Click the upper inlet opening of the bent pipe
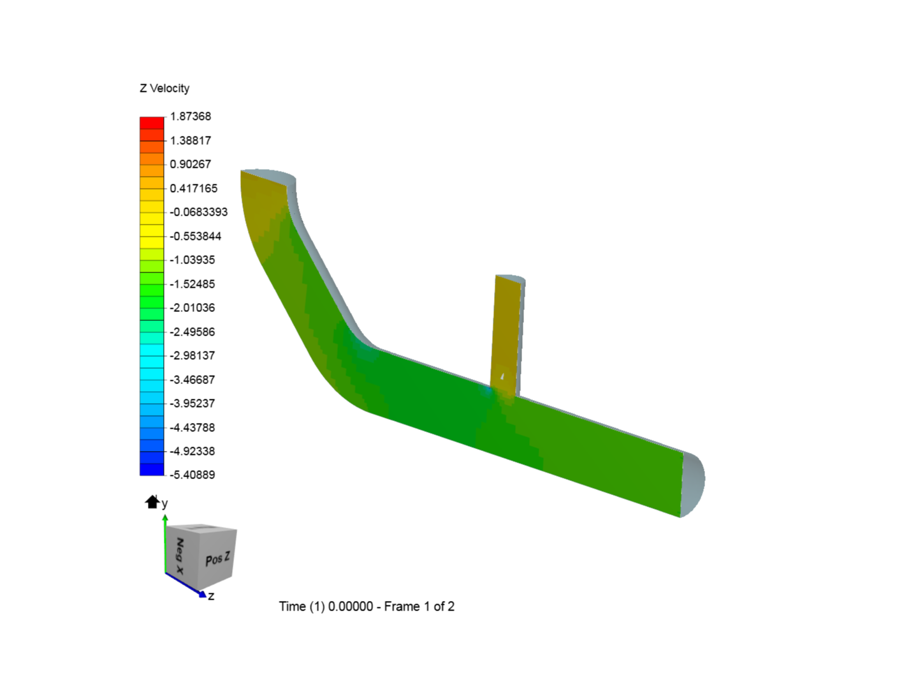 click(x=269, y=177)
